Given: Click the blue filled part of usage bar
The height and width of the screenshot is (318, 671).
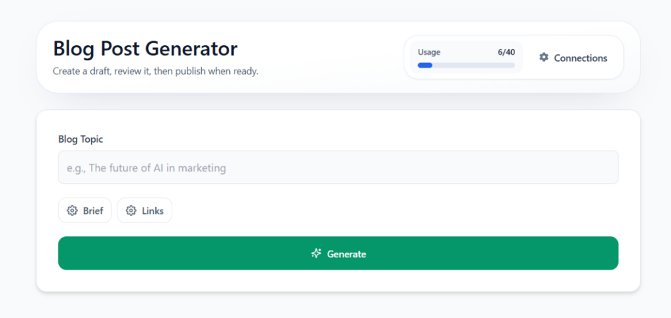Looking at the screenshot, I should click(x=425, y=65).
